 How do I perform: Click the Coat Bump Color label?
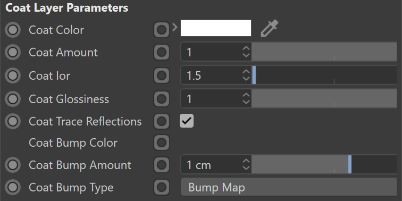click(73, 143)
